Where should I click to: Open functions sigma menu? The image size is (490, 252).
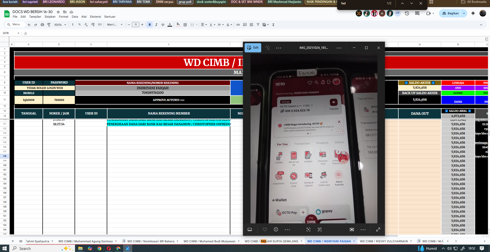click(x=273, y=25)
